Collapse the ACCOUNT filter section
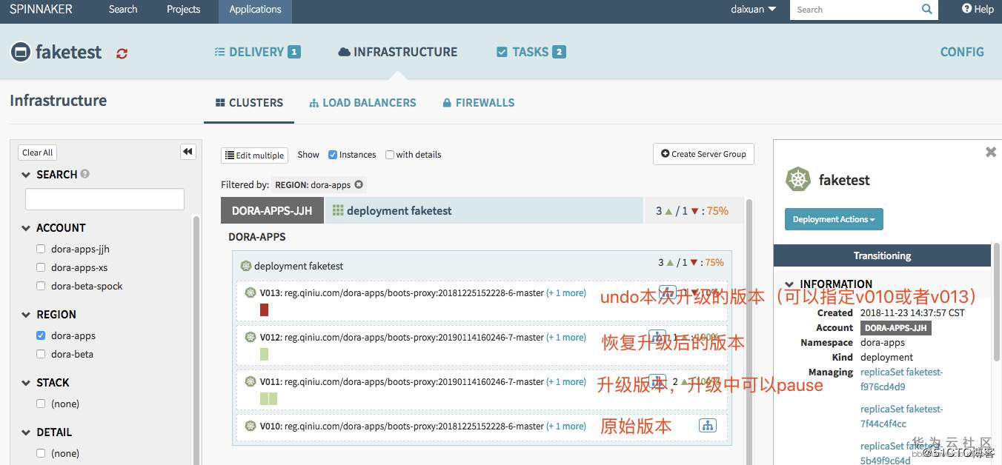Screen dimensions: 1002x465 (27, 228)
